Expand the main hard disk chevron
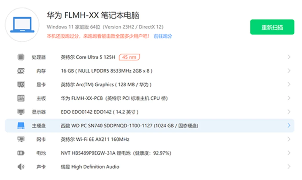Image resolution: width=302 pixels, height=180 pixels. [x=289, y=125]
